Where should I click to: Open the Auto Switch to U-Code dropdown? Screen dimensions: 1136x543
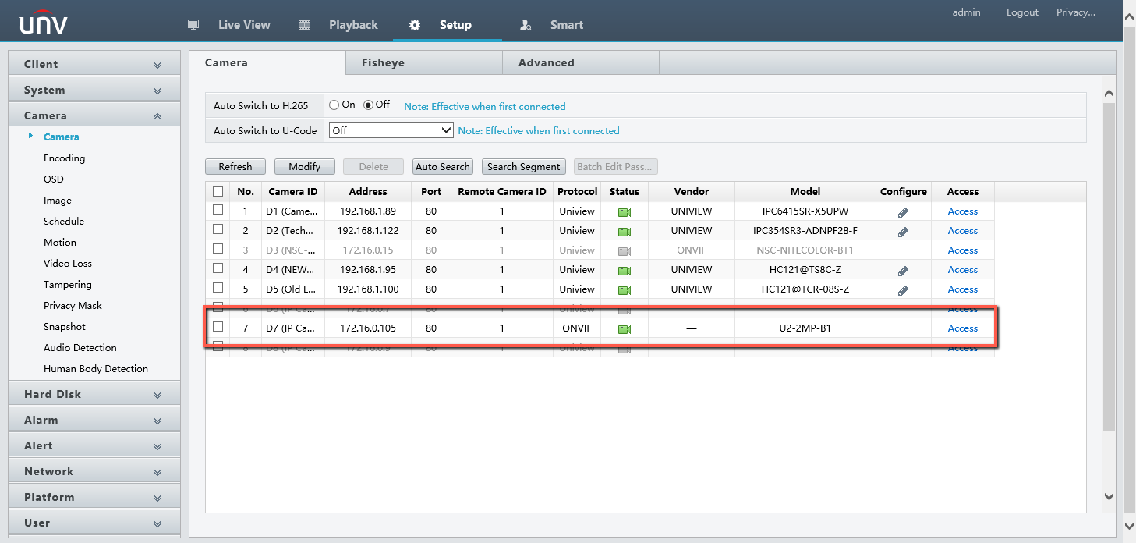click(x=391, y=131)
